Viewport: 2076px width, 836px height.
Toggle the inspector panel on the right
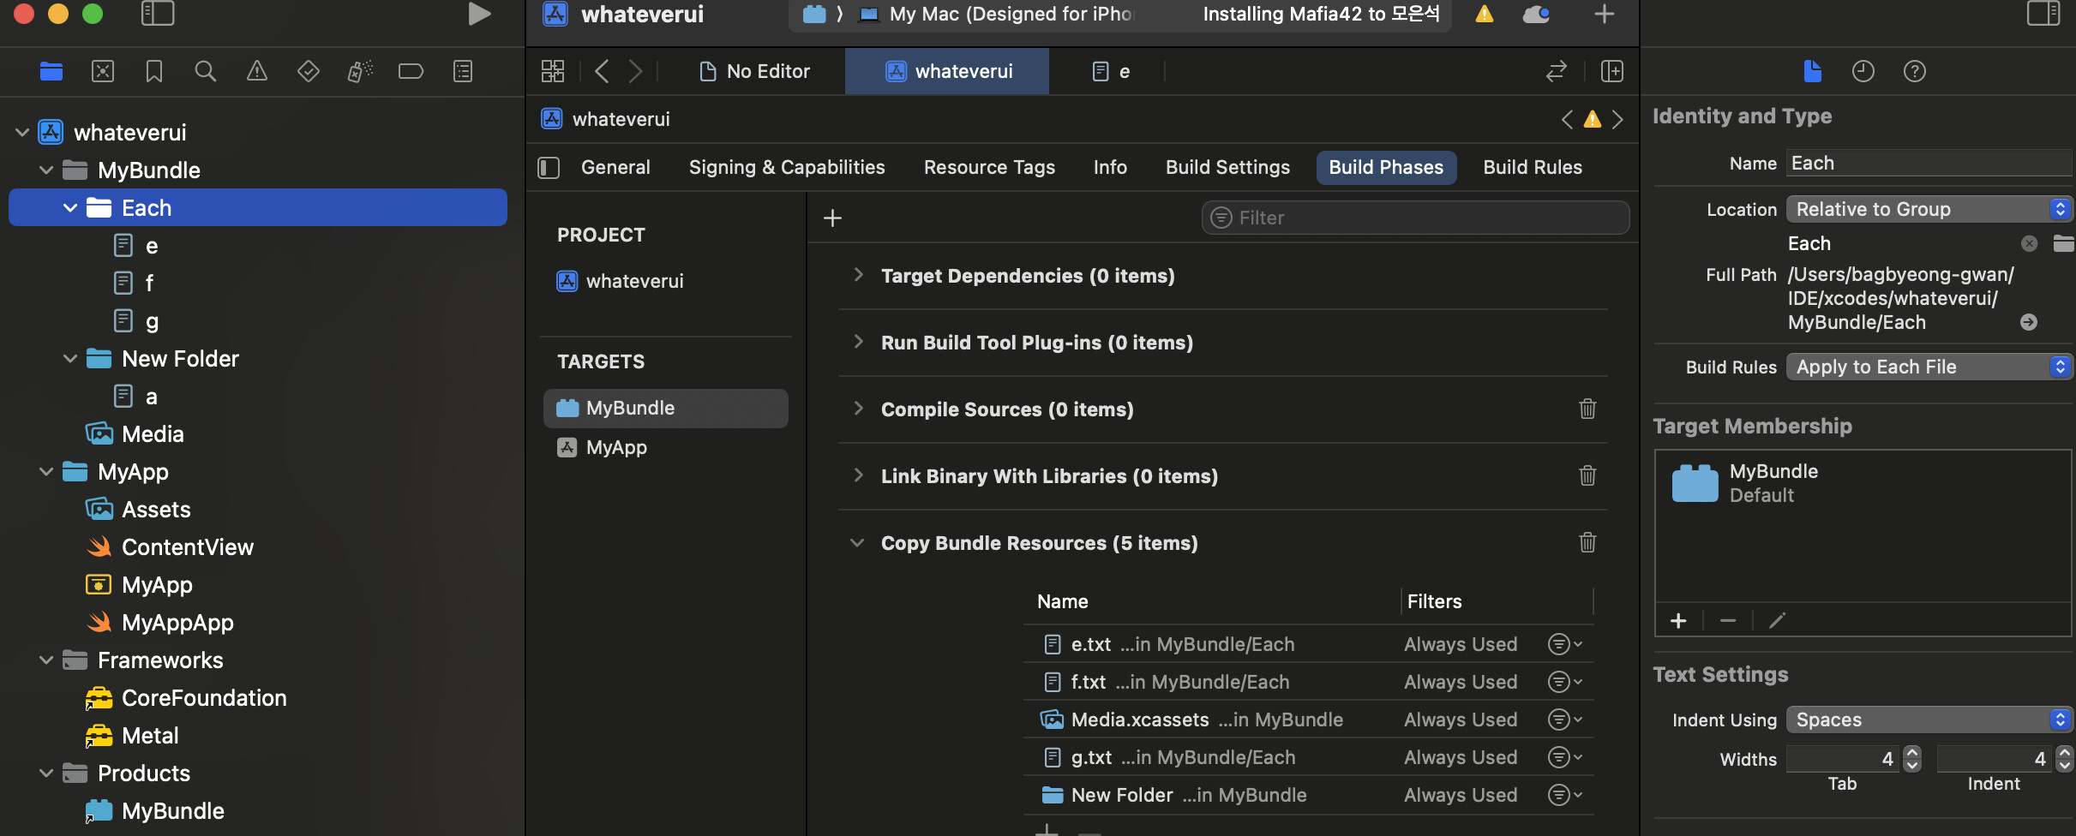(x=2043, y=14)
